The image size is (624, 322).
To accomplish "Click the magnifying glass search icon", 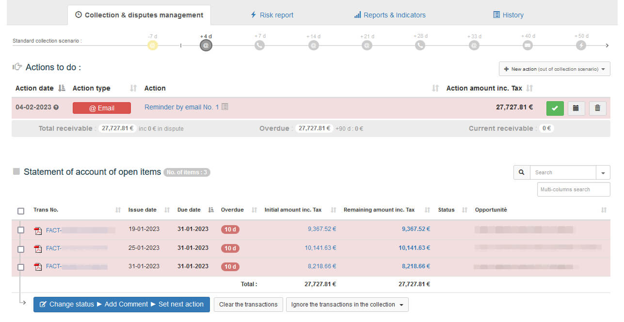I will (521, 172).
